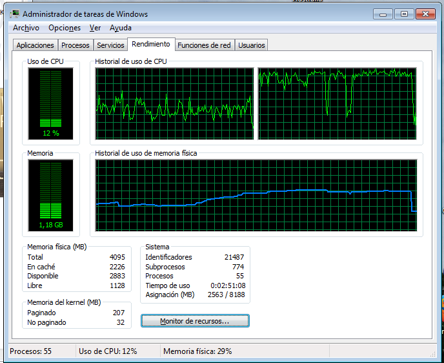This screenshot has width=444, height=363.
Task: Go to the Usuarios tab
Action: [252, 45]
